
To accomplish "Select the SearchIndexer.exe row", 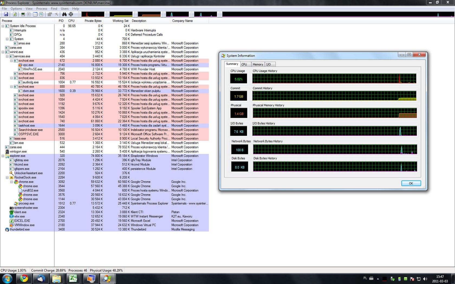I will click(x=105, y=130).
